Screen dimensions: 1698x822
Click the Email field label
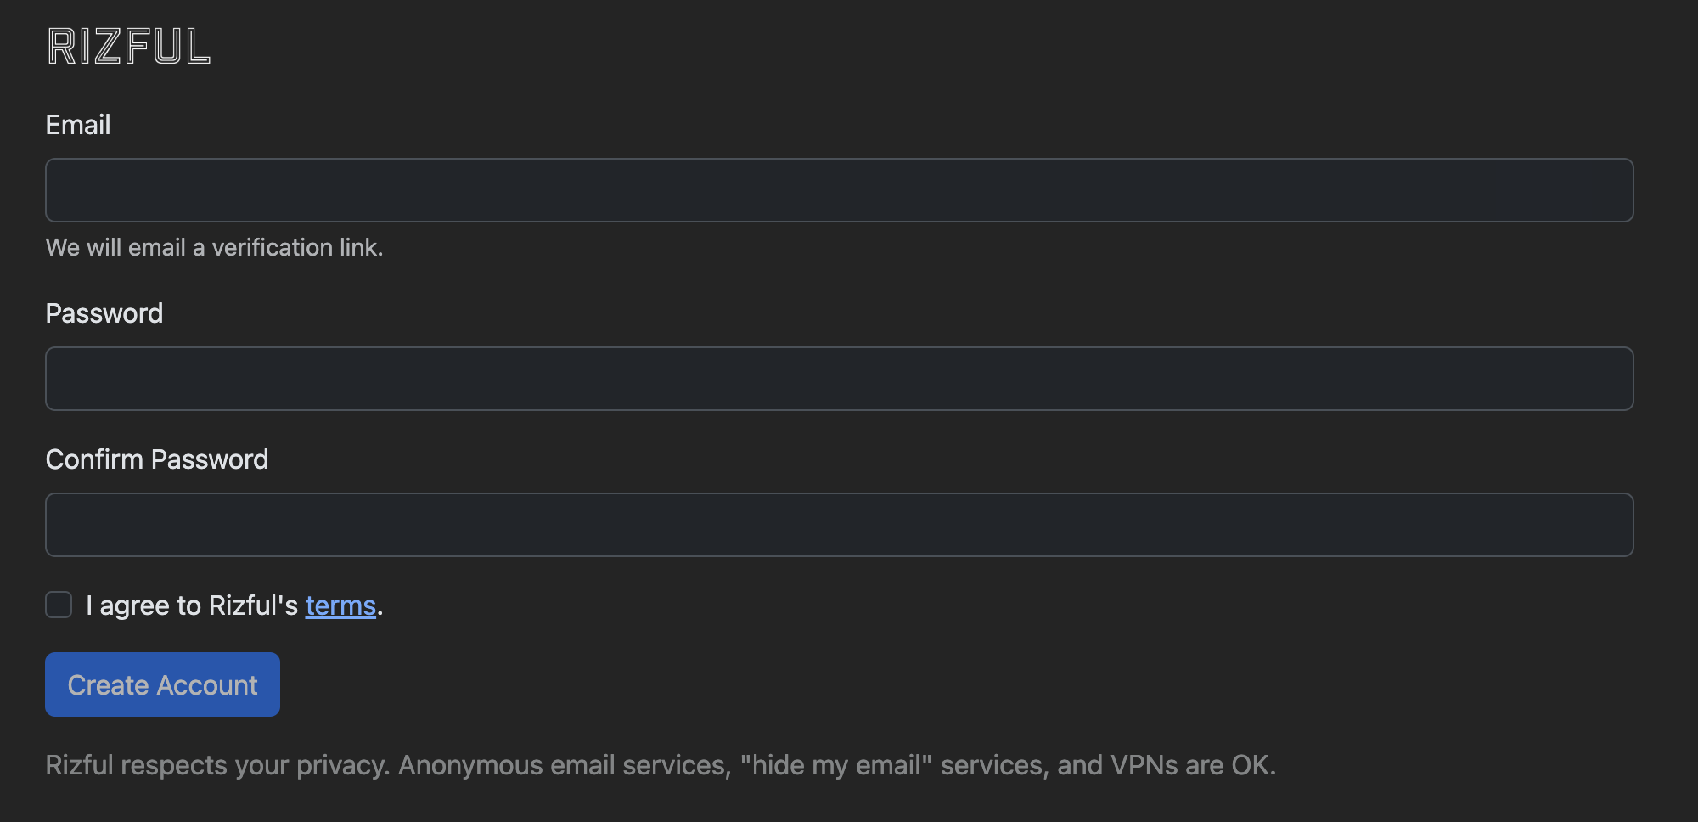(x=78, y=125)
